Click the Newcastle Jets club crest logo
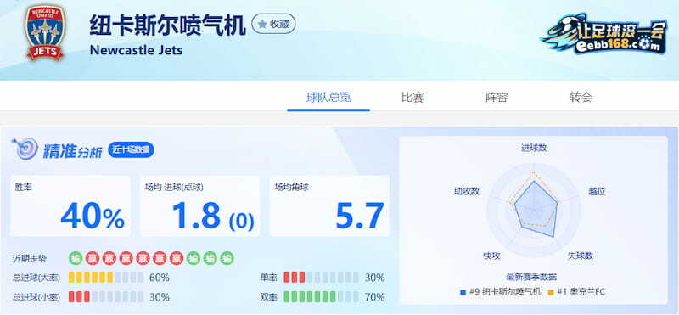679x315 pixels. tap(45, 33)
